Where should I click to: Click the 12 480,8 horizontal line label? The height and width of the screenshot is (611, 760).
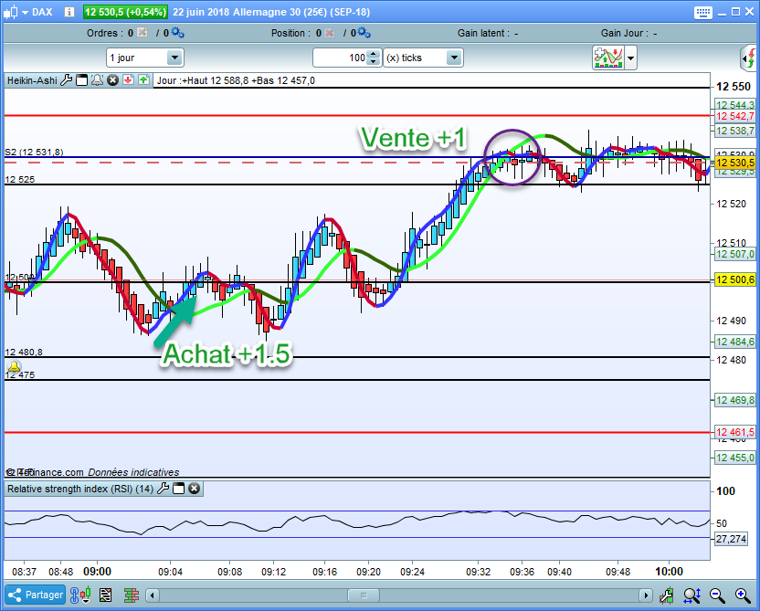[x=23, y=352]
